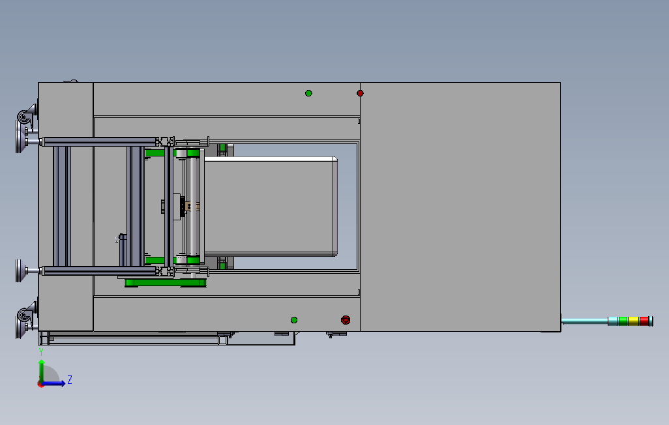The height and width of the screenshot is (425, 669).
Task: Select the blue Z axis arrow
Action: (x=53, y=384)
